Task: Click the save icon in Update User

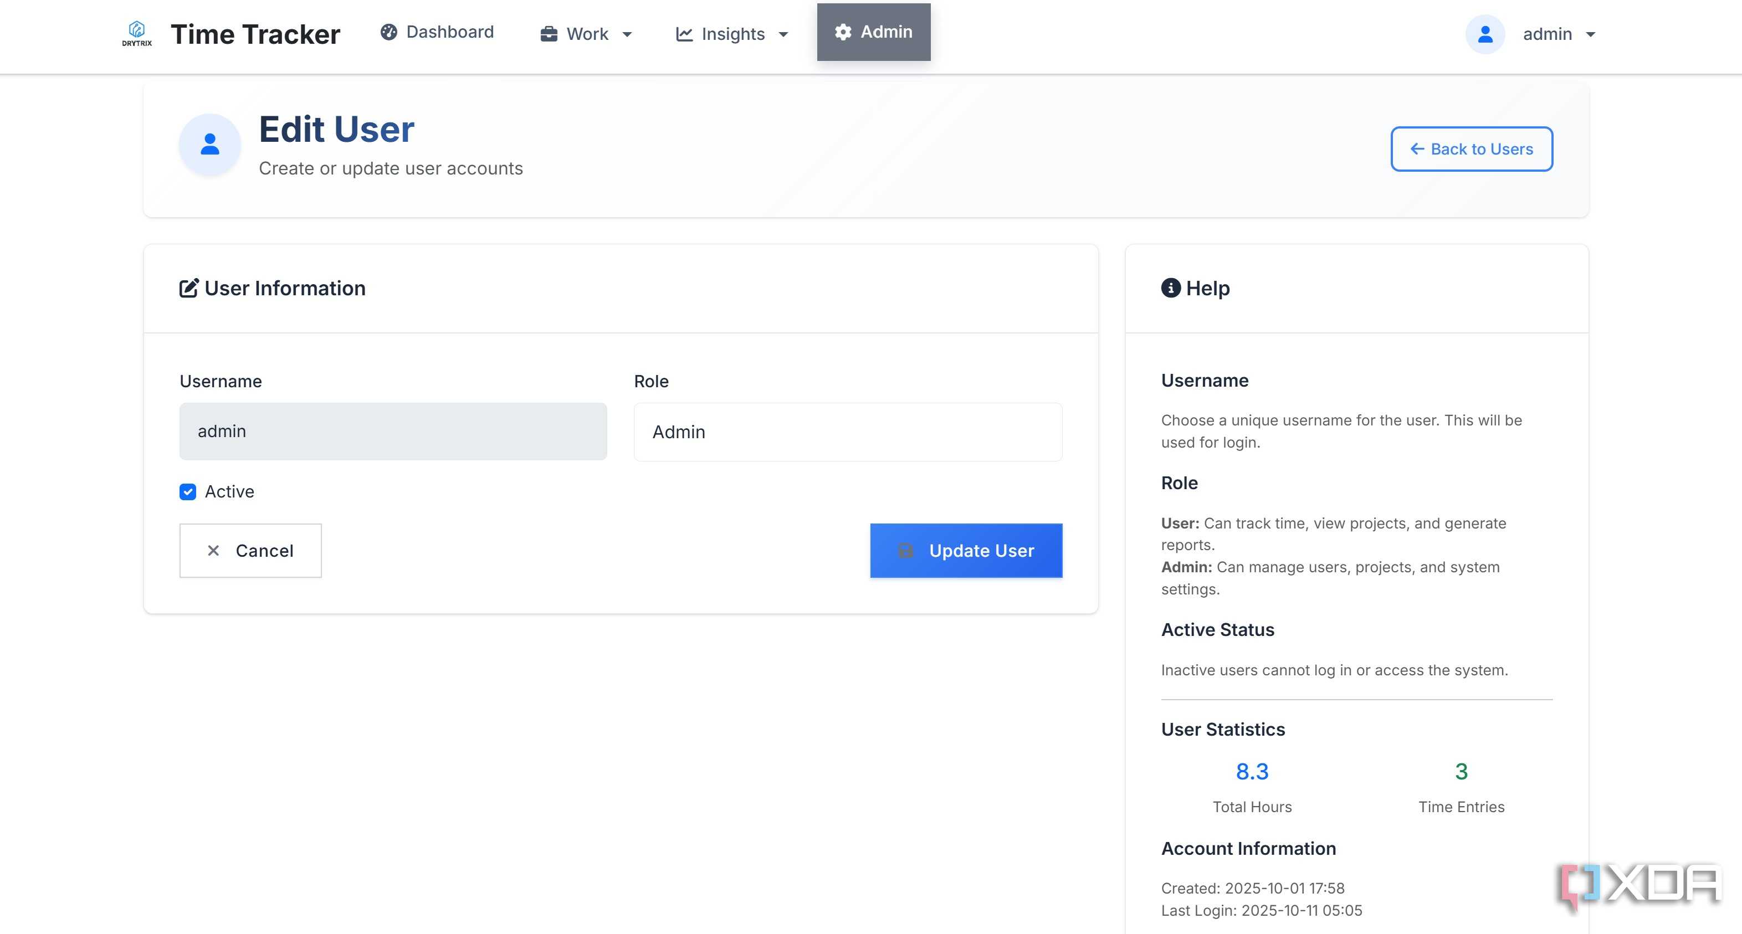Action: 905,551
